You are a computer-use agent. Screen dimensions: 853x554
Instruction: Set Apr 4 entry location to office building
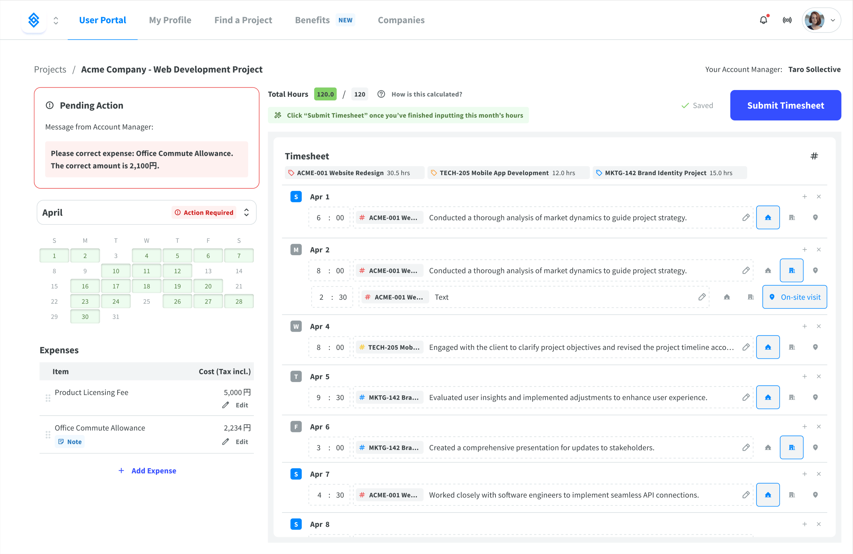[x=792, y=347]
